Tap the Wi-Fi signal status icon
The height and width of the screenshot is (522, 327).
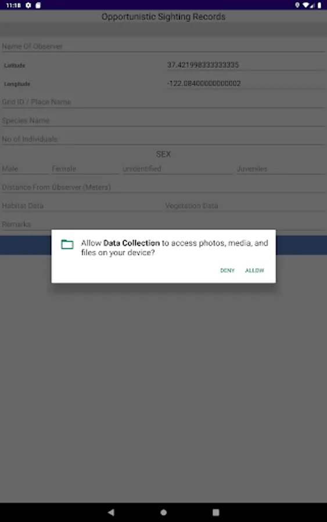306,5
